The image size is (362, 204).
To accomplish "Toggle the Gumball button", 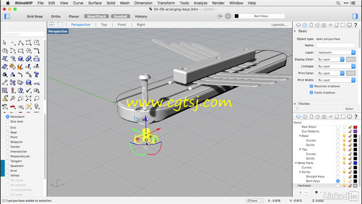I will (120, 16).
